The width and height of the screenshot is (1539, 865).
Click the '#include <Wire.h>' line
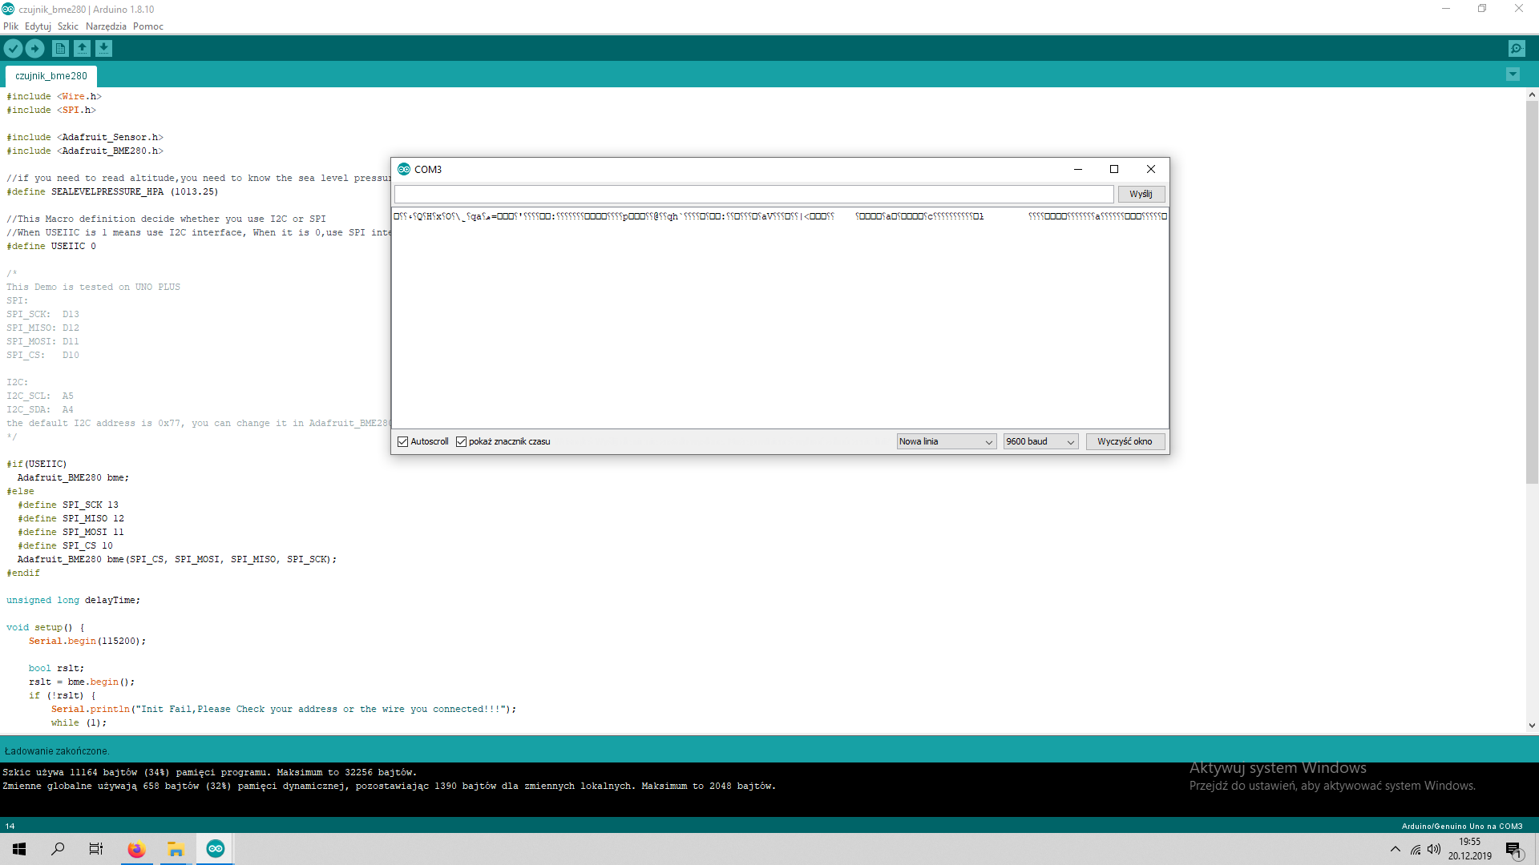(55, 97)
